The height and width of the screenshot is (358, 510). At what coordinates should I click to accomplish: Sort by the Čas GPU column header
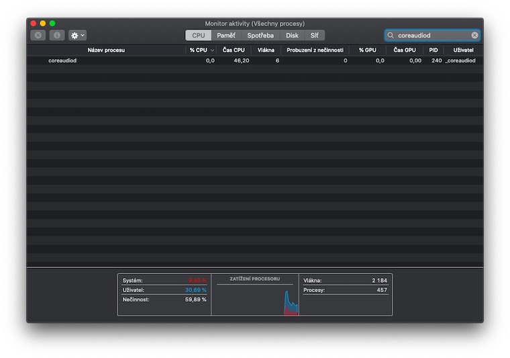(405, 50)
